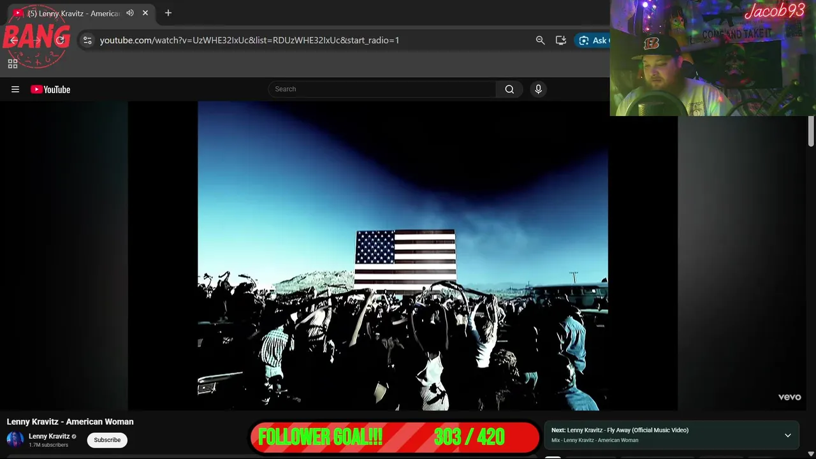Click the install/cast screen icon in address bar
This screenshot has height=459, width=816.
click(561, 40)
